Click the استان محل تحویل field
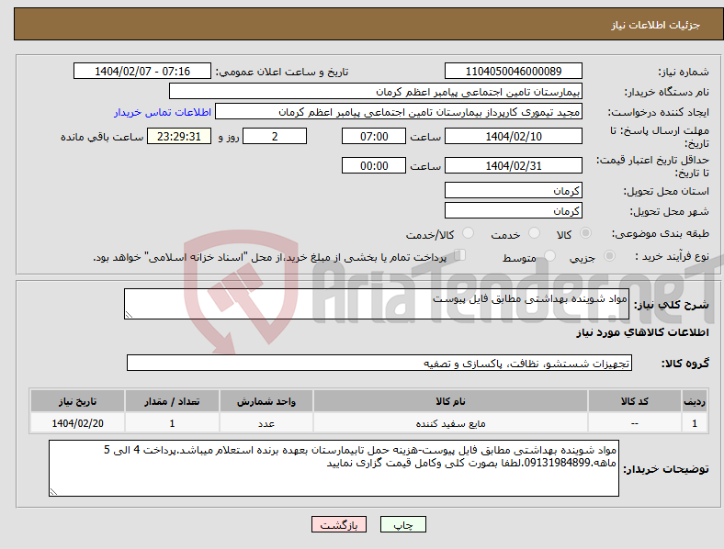This screenshot has width=724, height=549. [514, 190]
